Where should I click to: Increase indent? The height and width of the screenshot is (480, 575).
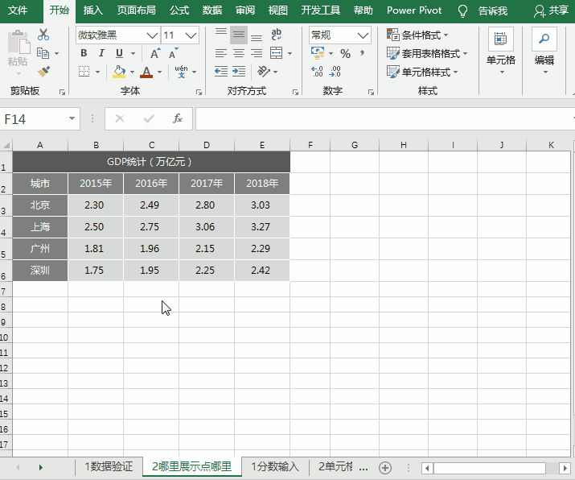(x=239, y=71)
